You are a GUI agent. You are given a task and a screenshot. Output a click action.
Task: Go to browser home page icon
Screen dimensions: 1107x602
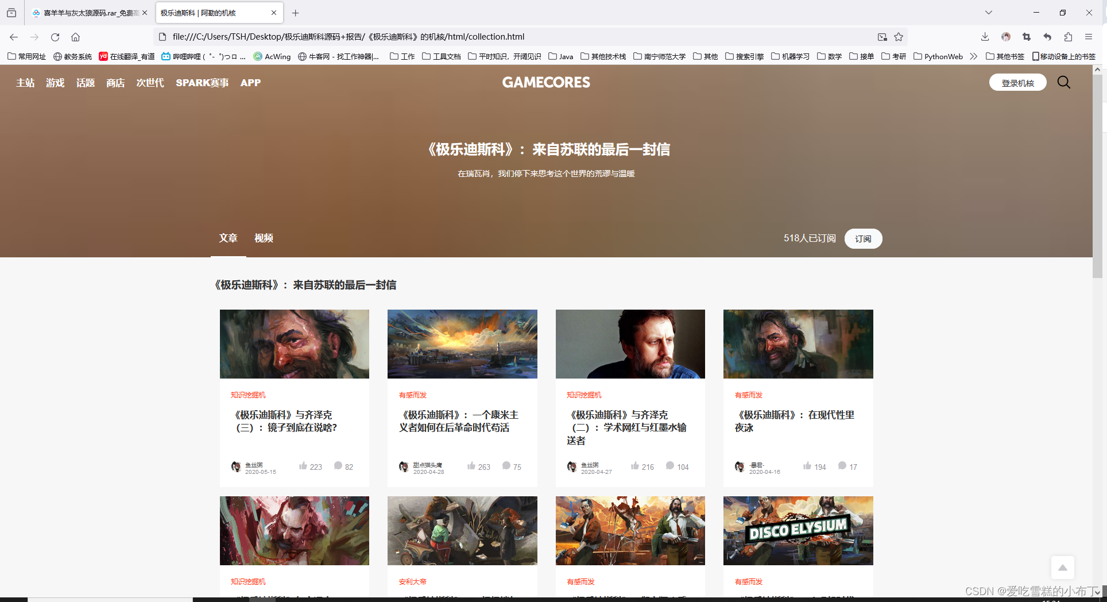tap(75, 37)
